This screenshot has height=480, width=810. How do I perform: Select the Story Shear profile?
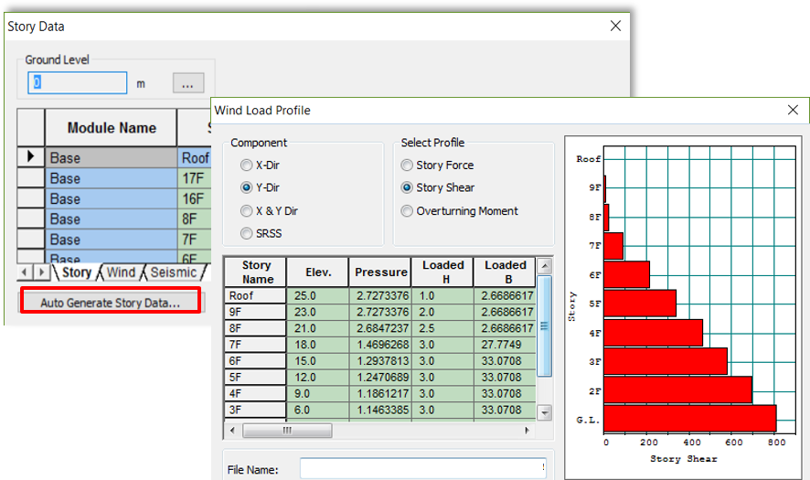pos(407,187)
